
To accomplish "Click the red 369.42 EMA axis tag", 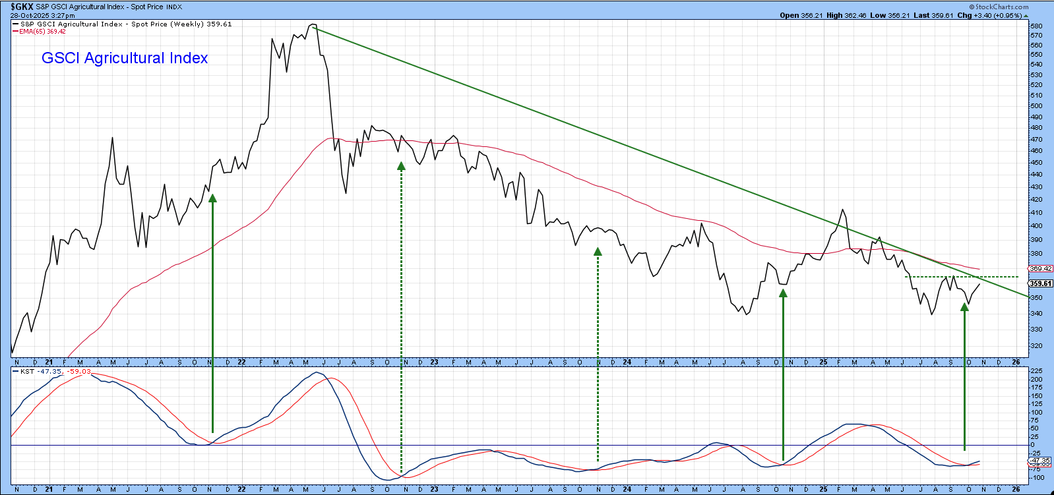I will pos(1041,269).
